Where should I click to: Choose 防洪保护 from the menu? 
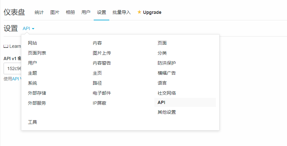167,63
